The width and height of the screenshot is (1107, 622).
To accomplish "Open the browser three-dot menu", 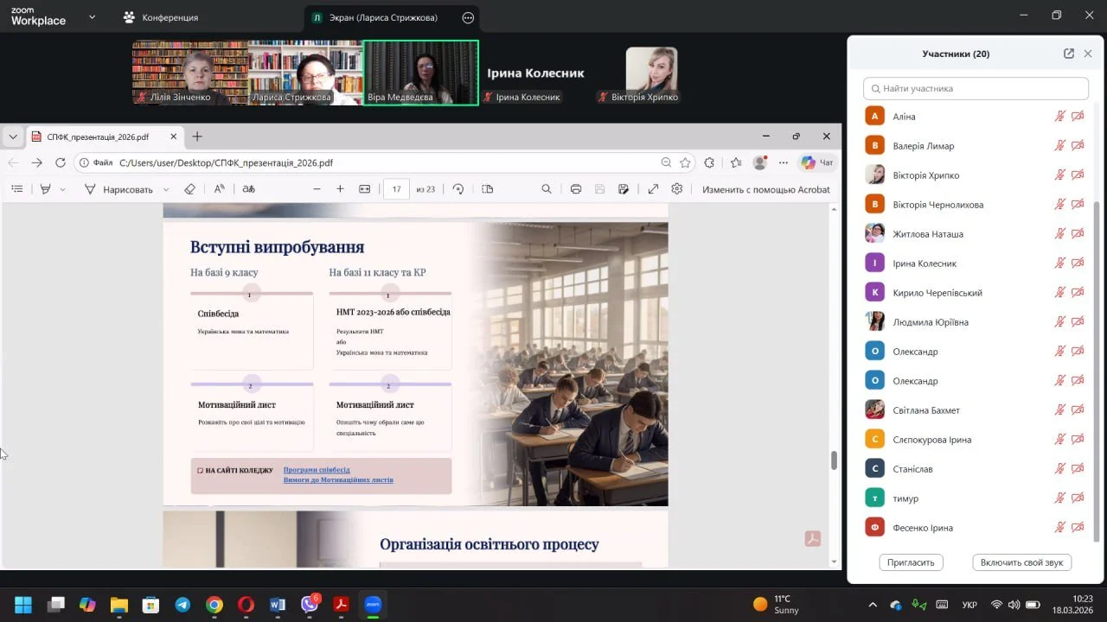I will pyautogui.click(x=784, y=162).
